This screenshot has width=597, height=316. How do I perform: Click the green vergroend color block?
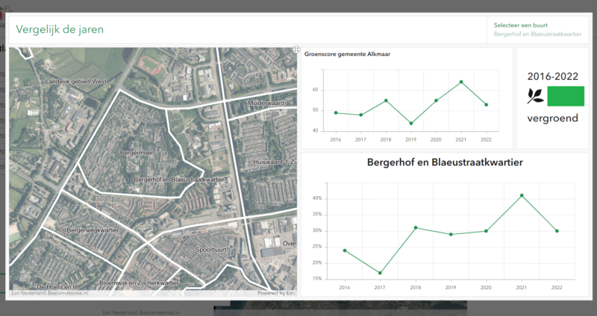pyautogui.click(x=566, y=96)
